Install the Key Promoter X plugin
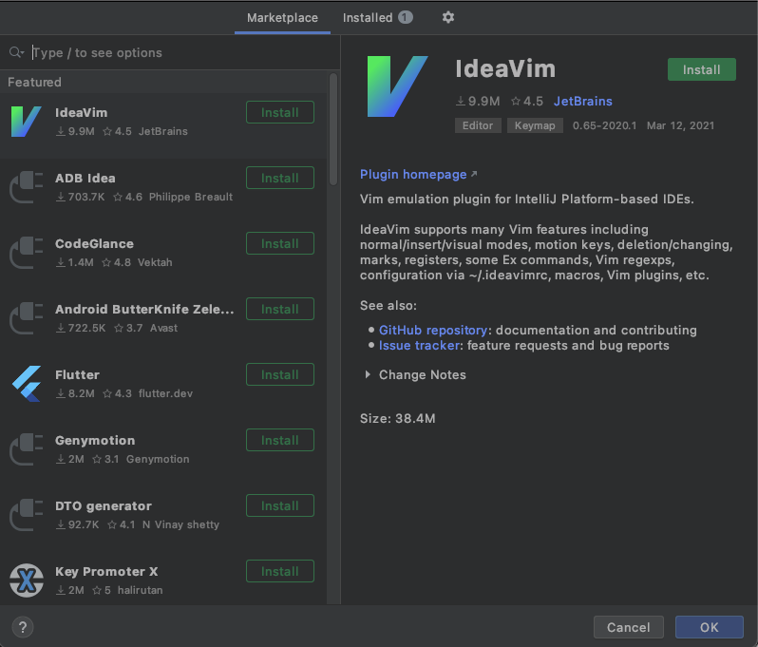 tap(280, 572)
